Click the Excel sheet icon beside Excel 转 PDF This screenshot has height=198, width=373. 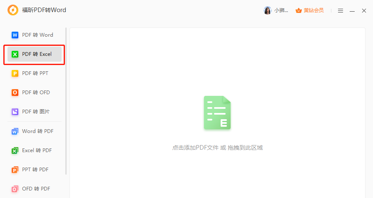[x=15, y=150]
